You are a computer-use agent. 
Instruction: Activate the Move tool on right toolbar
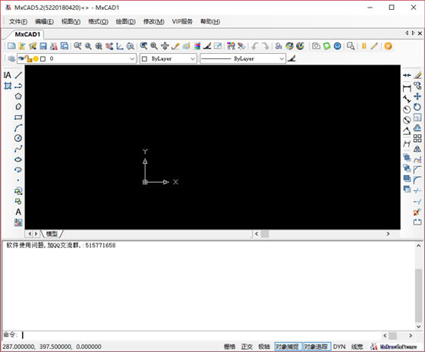(x=417, y=96)
